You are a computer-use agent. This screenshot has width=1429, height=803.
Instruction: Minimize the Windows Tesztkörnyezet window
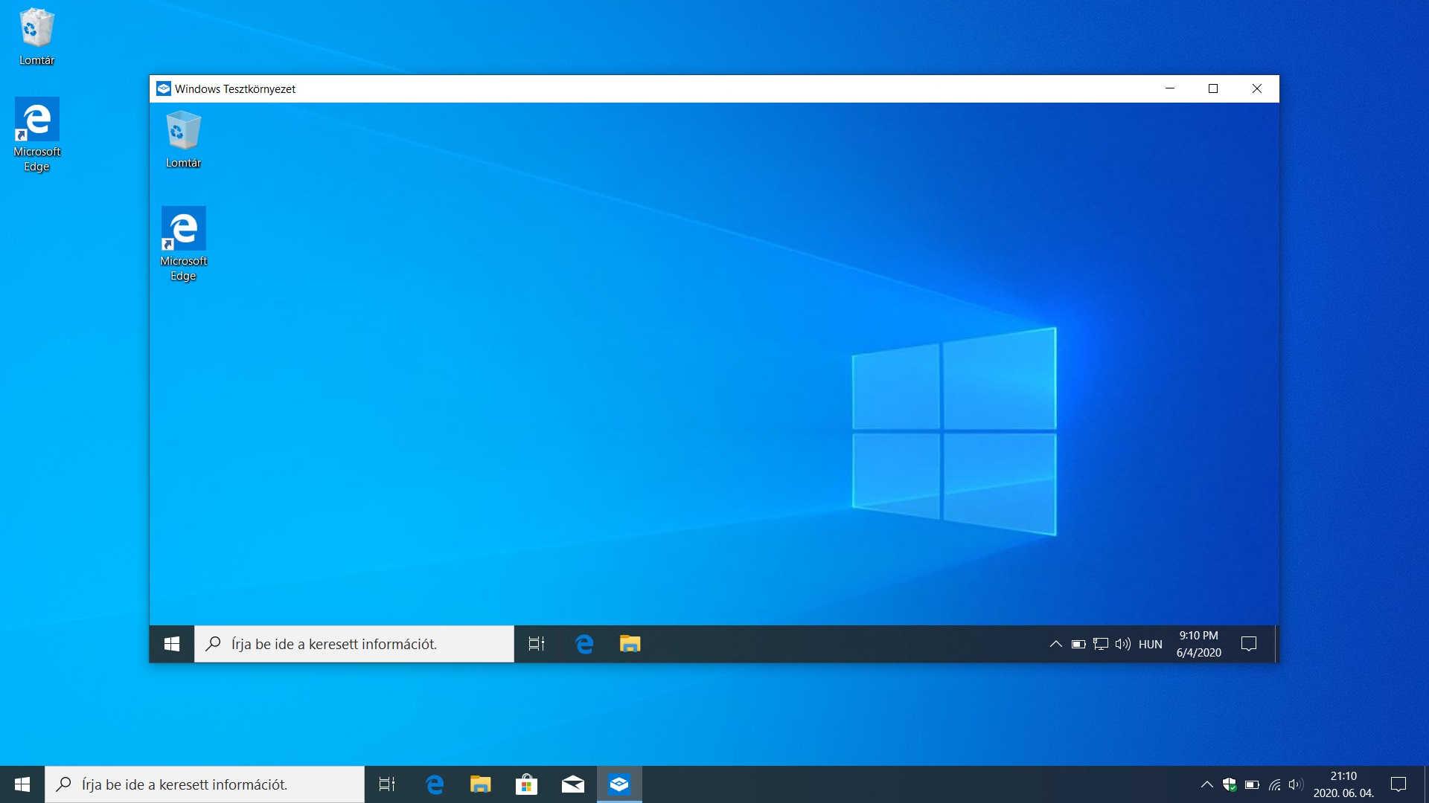tap(1170, 88)
